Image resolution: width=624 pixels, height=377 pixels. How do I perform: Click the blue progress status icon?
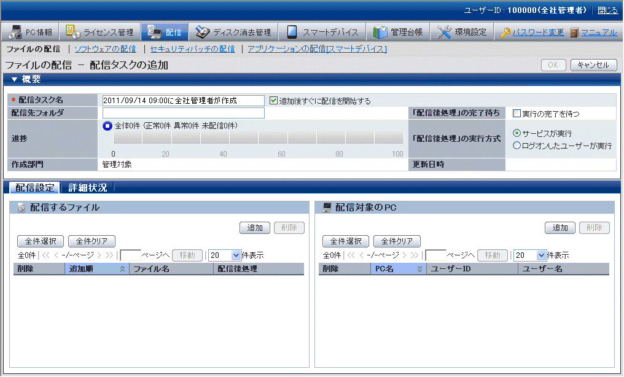(x=107, y=126)
